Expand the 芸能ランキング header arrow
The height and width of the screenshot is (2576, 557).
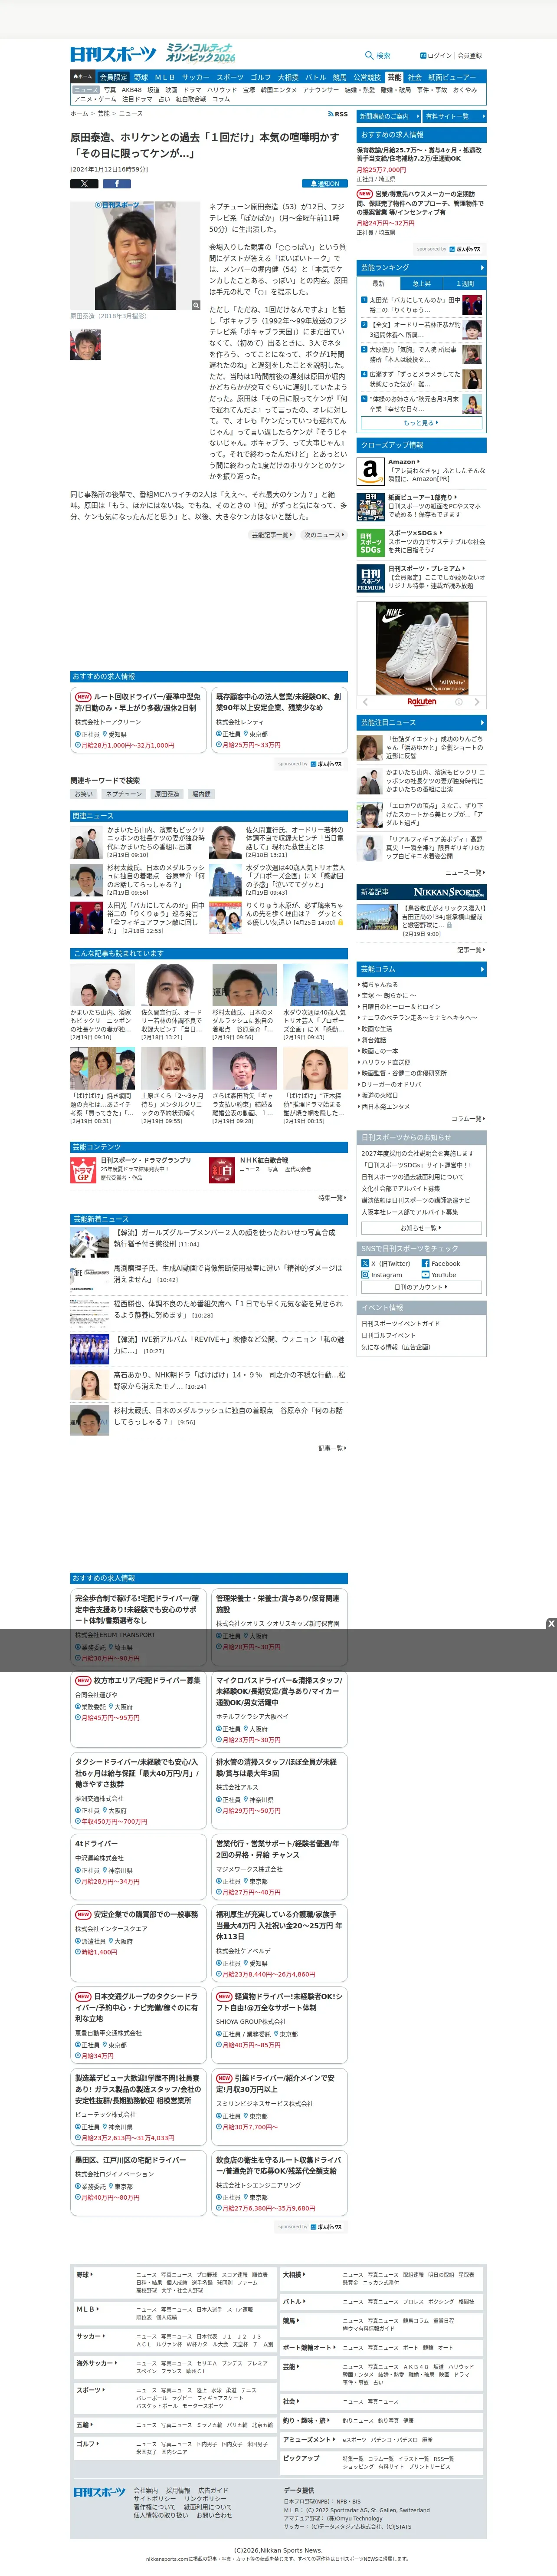[482, 267]
